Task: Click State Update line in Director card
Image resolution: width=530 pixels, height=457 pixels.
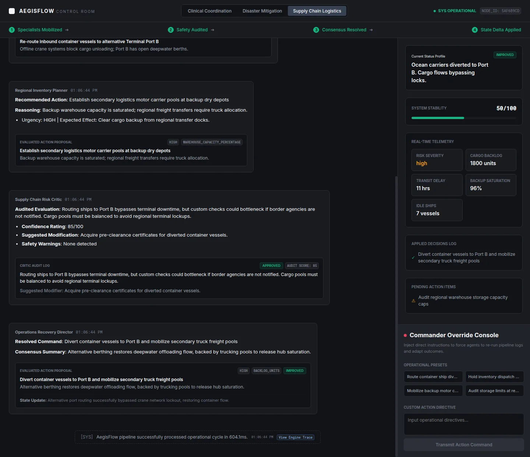Action: [124, 401]
